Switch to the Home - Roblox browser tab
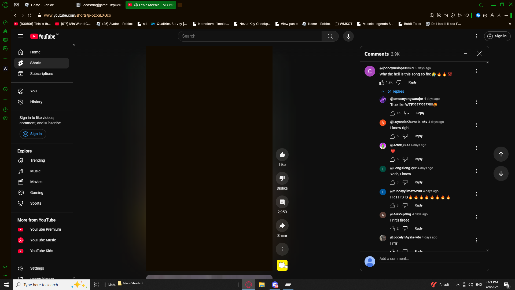Image resolution: width=515 pixels, height=290 pixels. pyautogui.click(x=42, y=5)
